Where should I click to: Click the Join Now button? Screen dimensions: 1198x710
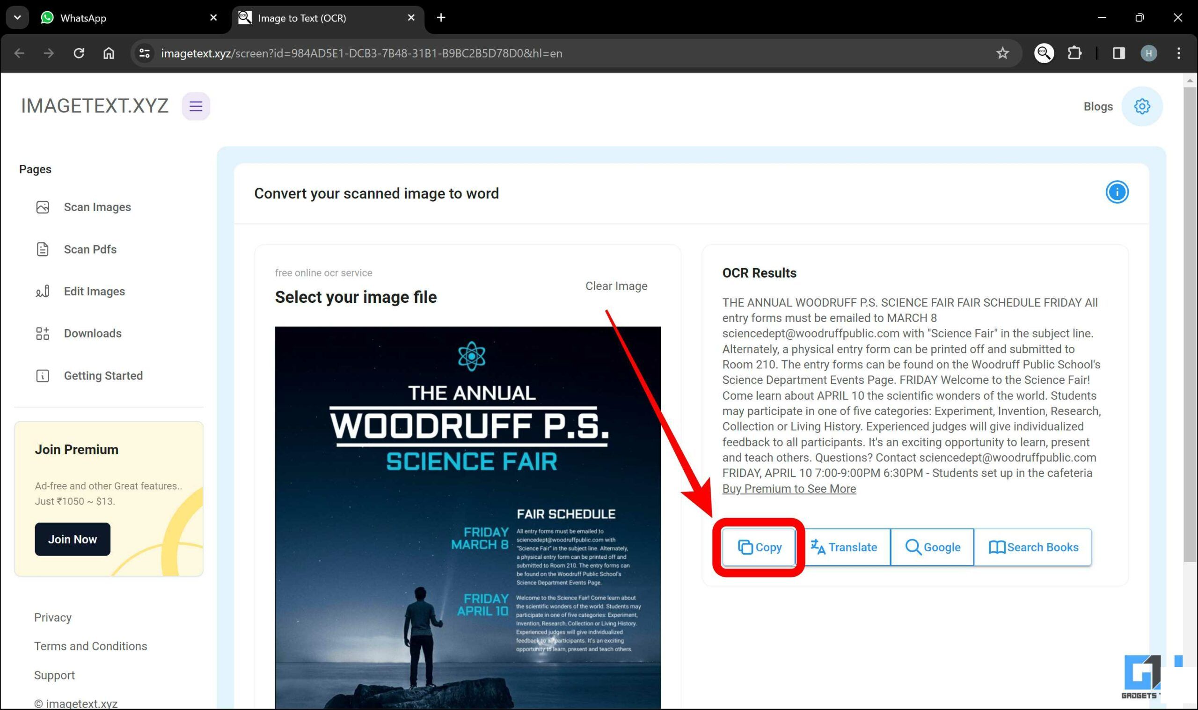coord(71,539)
